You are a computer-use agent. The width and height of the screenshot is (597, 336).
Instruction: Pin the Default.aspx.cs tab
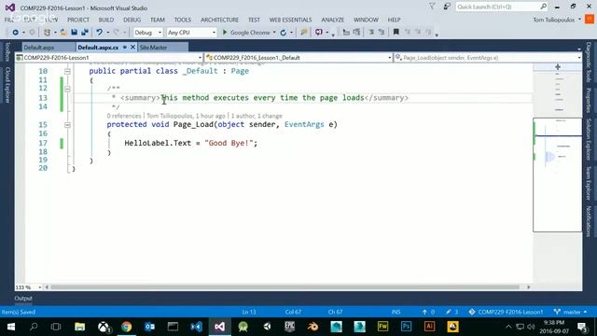124,48
